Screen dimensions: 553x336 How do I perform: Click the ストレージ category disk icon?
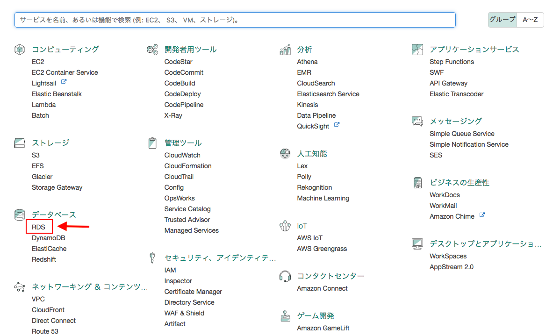pos(19,143)
